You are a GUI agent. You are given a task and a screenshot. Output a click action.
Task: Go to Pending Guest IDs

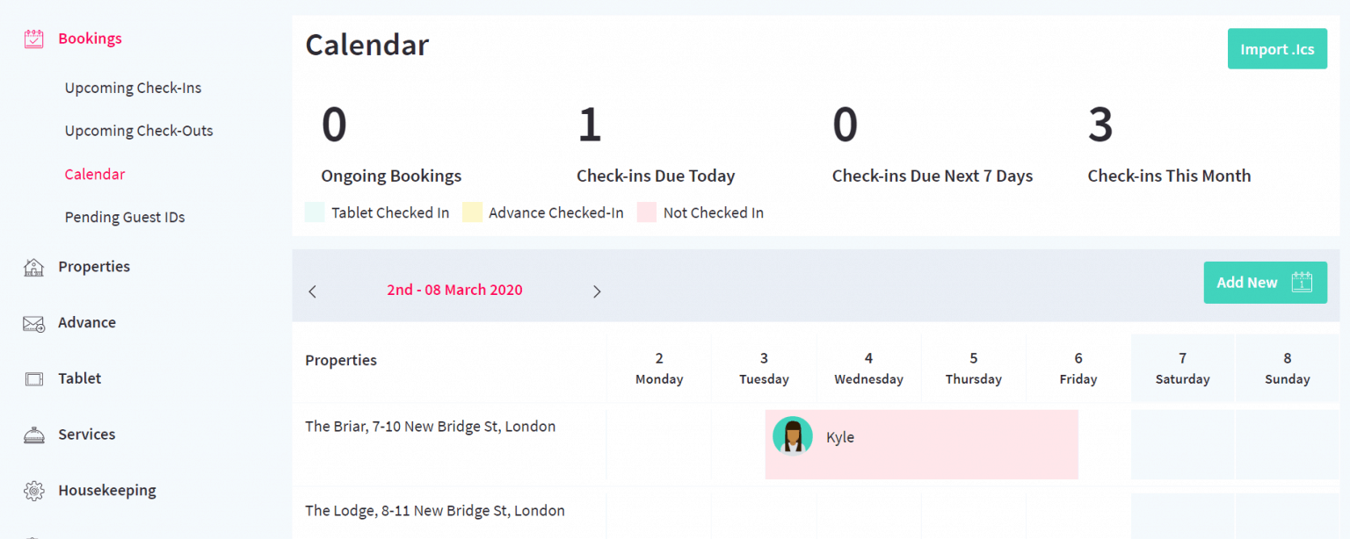point(125,216)
